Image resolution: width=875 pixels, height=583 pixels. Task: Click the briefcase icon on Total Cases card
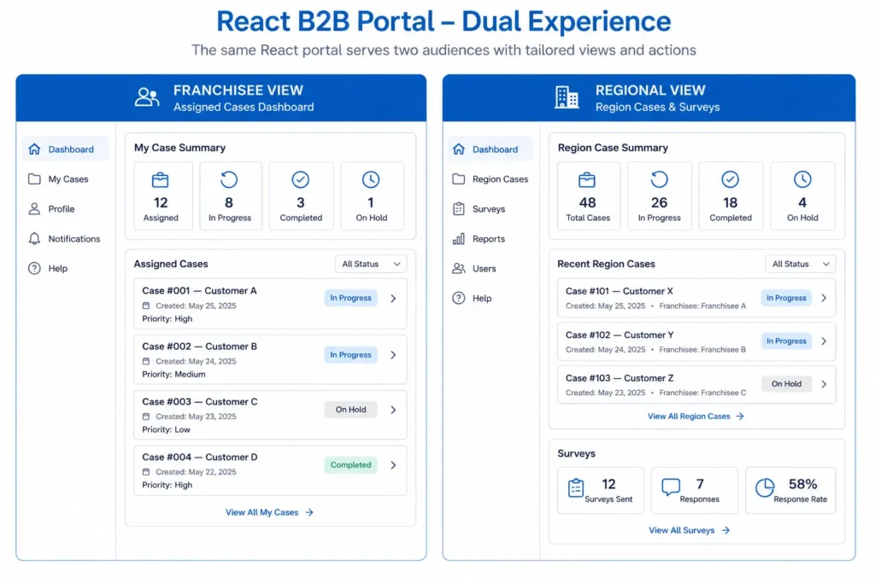pos(587,180)
